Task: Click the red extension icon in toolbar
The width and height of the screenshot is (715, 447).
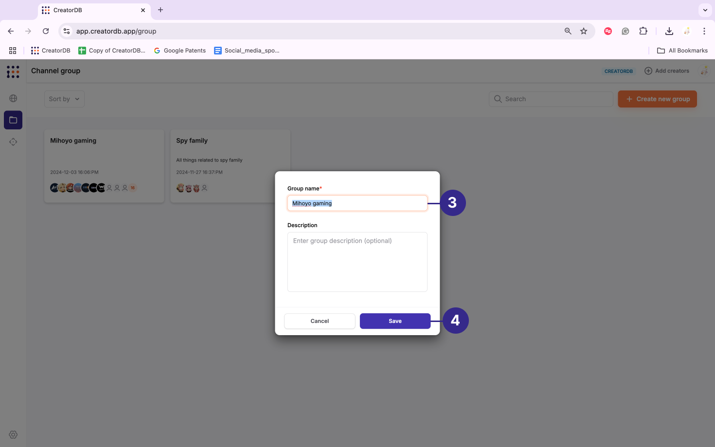Action: pyautogui.click(x=608, y=31)
